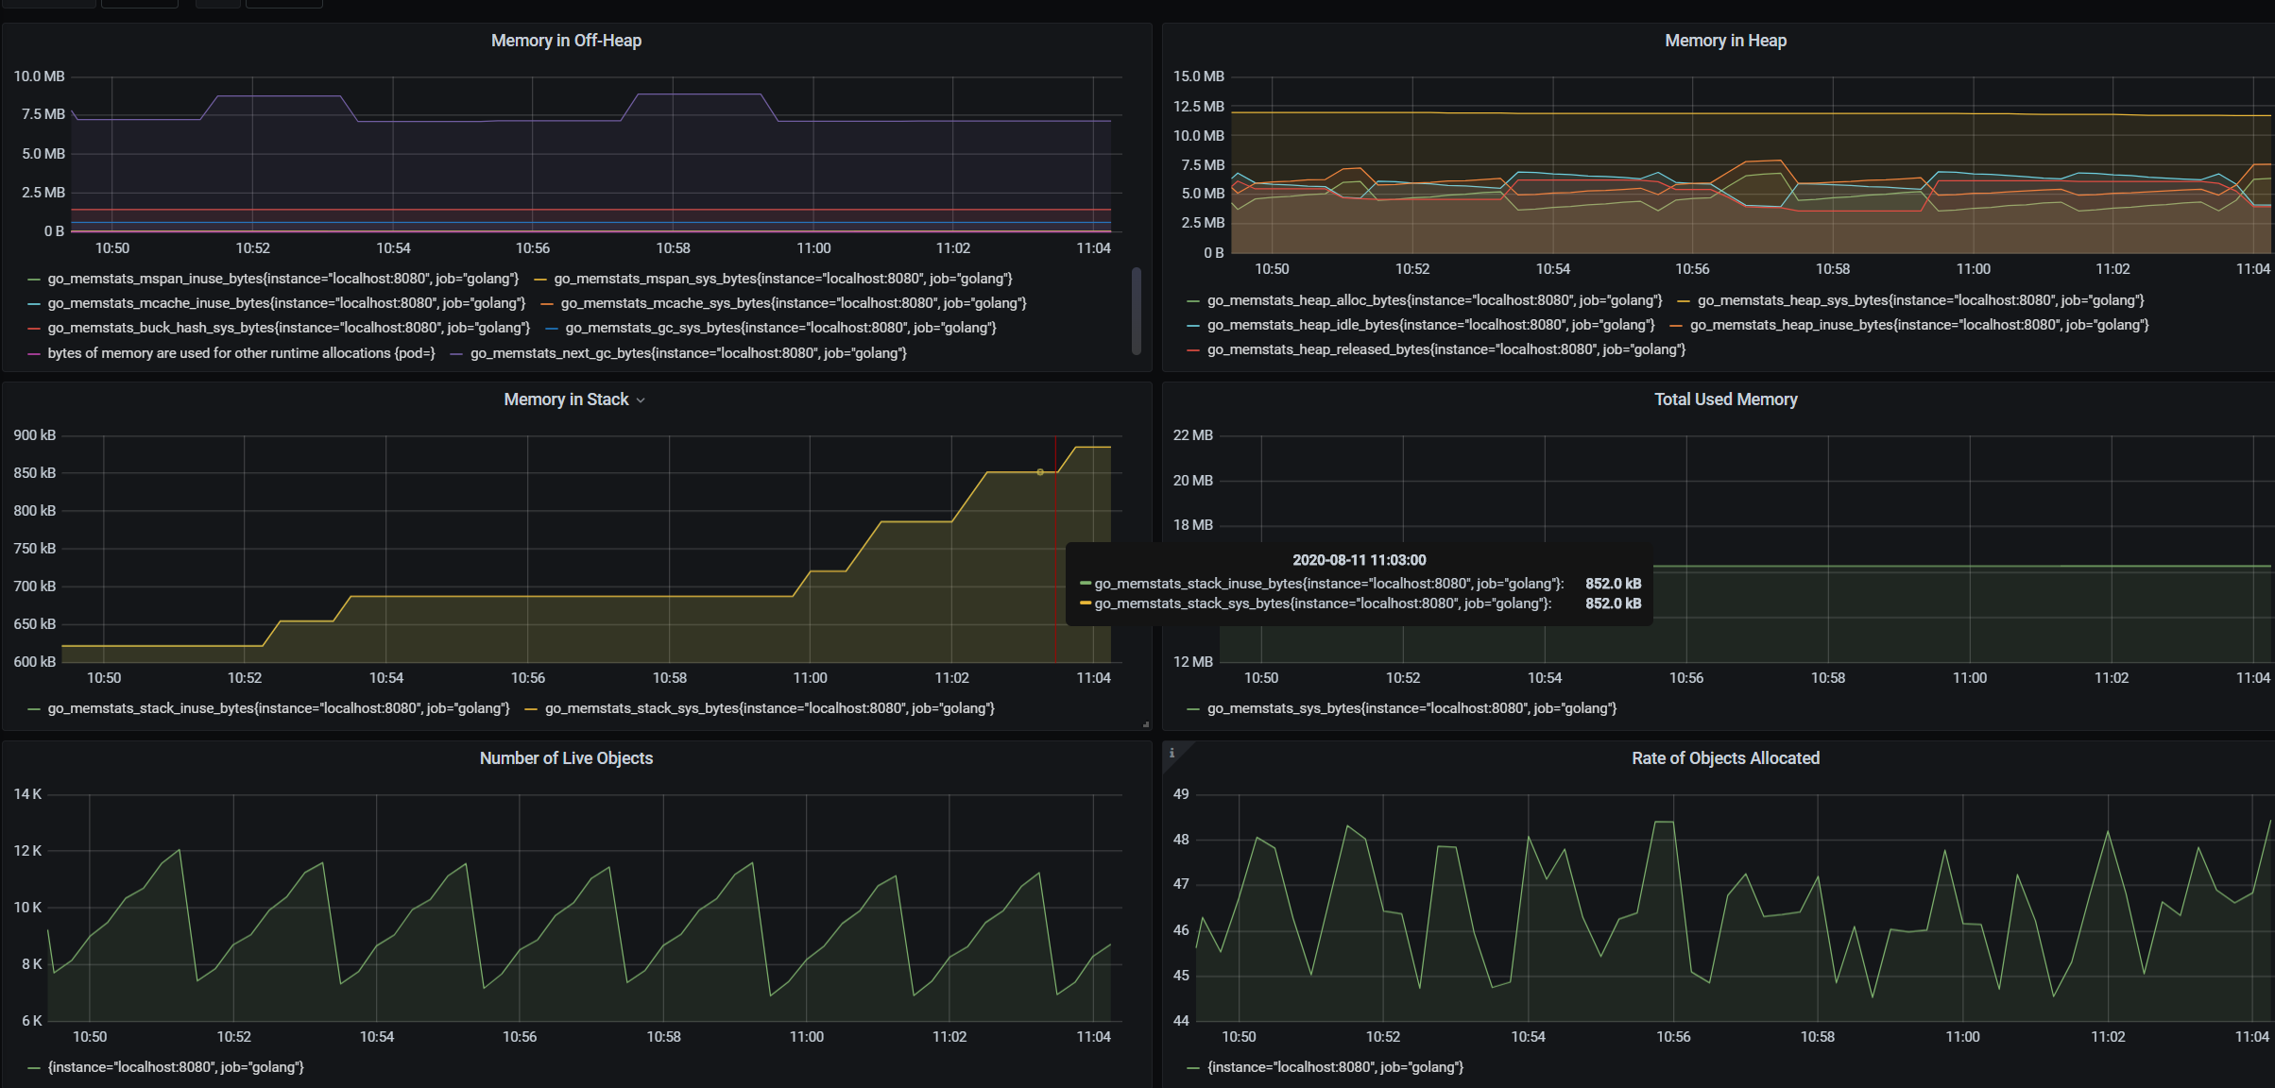Open color picker for go_memstats_heap_released_bytes swatch
Viewport: 2275px width, 1088px height.
[x=1193, y=350]
